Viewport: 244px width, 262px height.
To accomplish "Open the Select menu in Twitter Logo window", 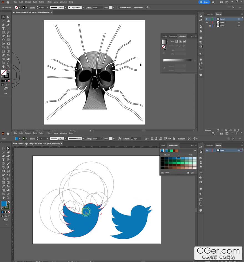I will click(x=42, y=133).
